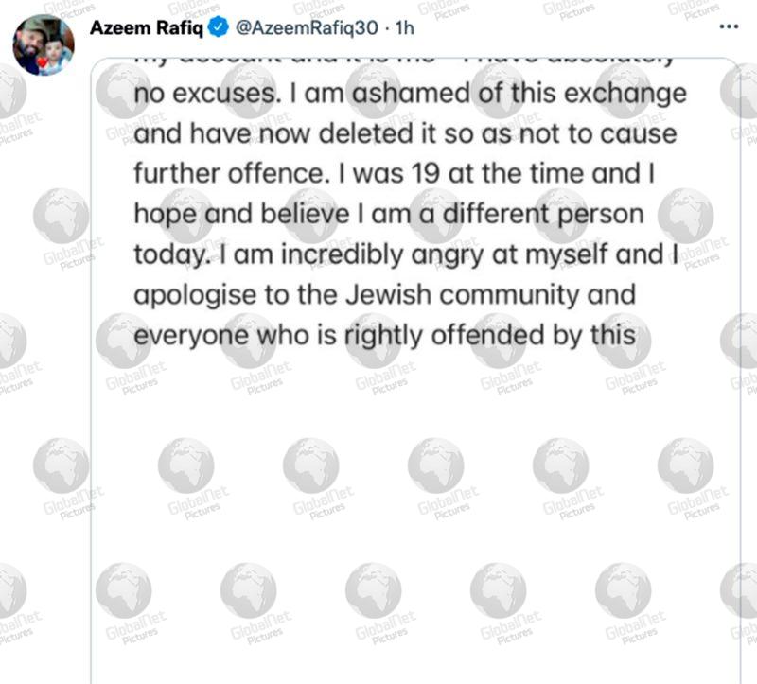Click the line 'and have now deleted it'
The height and width of the screenshot is (684, 757).
[405, 133]
